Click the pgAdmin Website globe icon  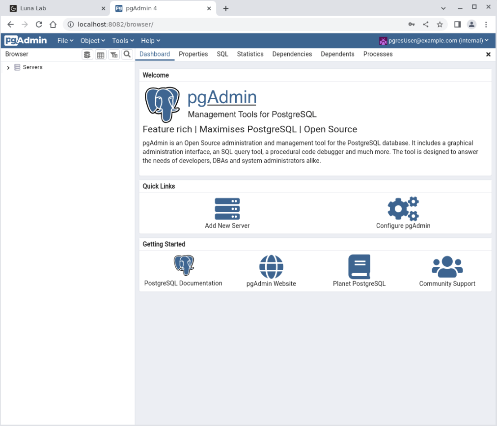[x=271, y=267]
